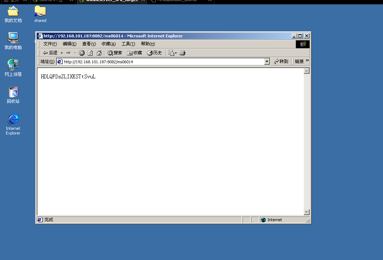Select the Internet Explorer desktop icon
This screenshot has width=383, height=260.
[13, 124]
